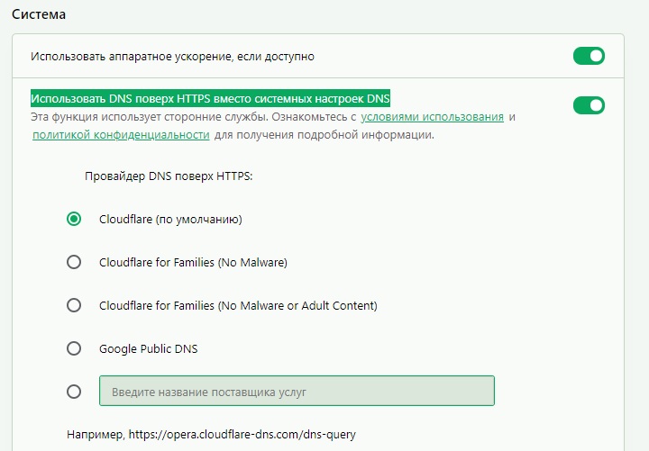Choose the Cloudflare for Families (No Malware) radio button
Viewport: 649px width, 451px height.
click(74, 262)
